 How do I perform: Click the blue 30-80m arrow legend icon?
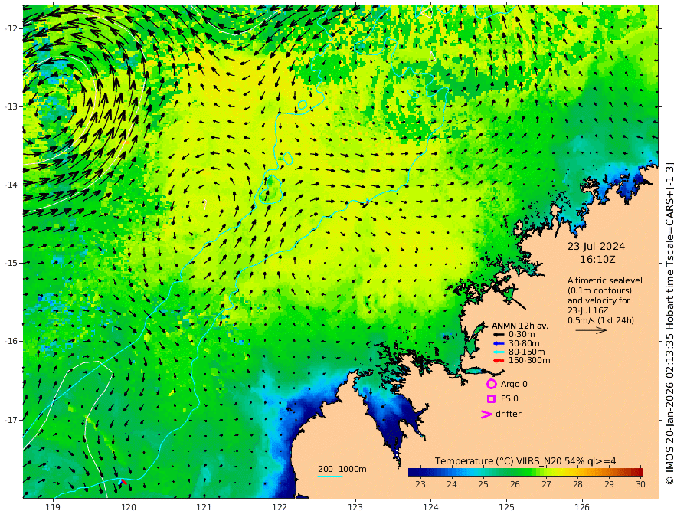tap(499, 343)
